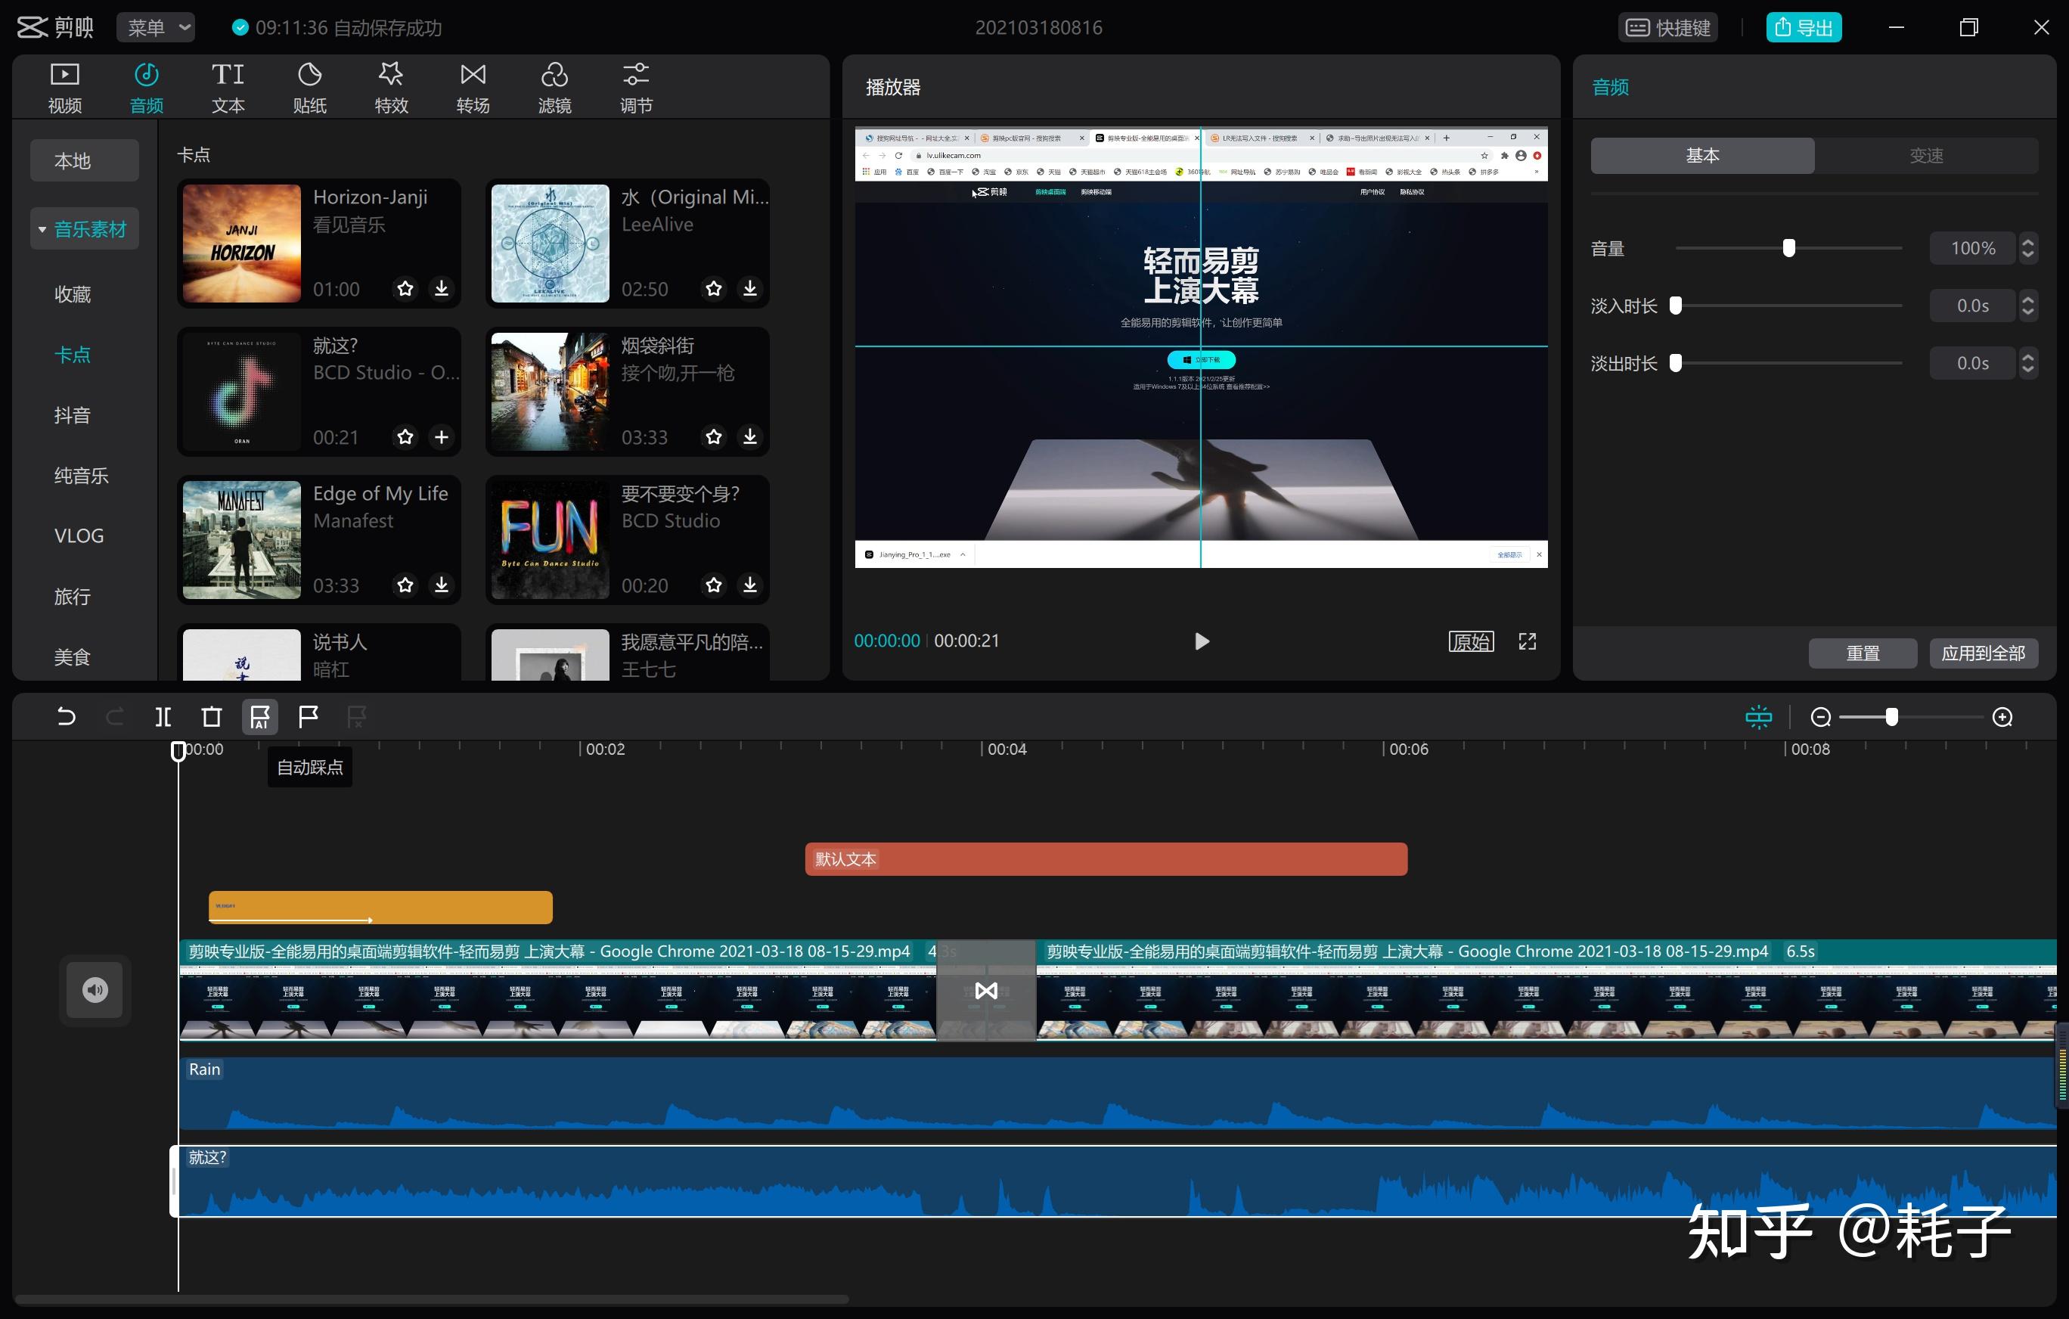Image resolution: width=2069 pixels, height=1319 pixels.
Task: Open the 特效 effects panel icon
Action: [391, 87]
